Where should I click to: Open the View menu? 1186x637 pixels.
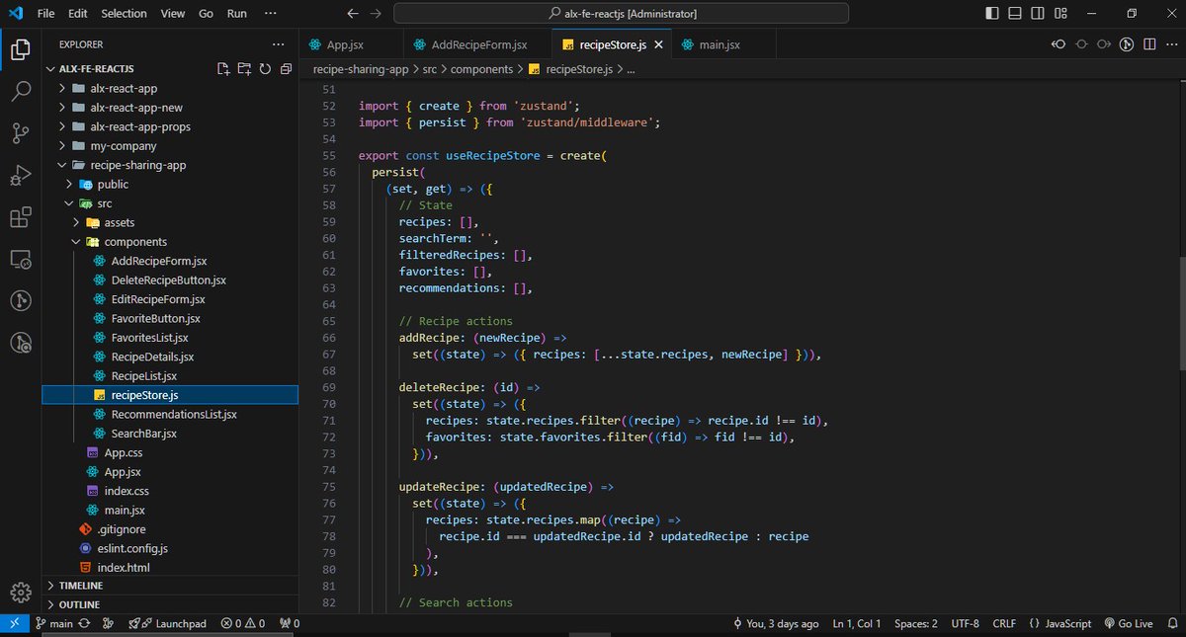[173, 14]
